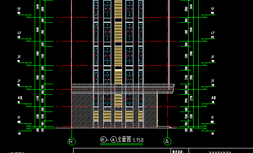Select the 1F label on the right side

tap(213, 118)
